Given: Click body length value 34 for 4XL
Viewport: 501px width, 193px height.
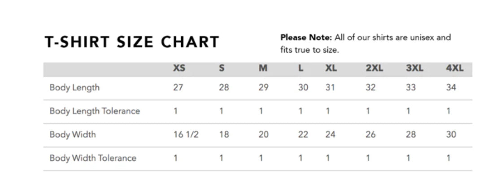Looking at the screenshot, I should tap(451, 88).
